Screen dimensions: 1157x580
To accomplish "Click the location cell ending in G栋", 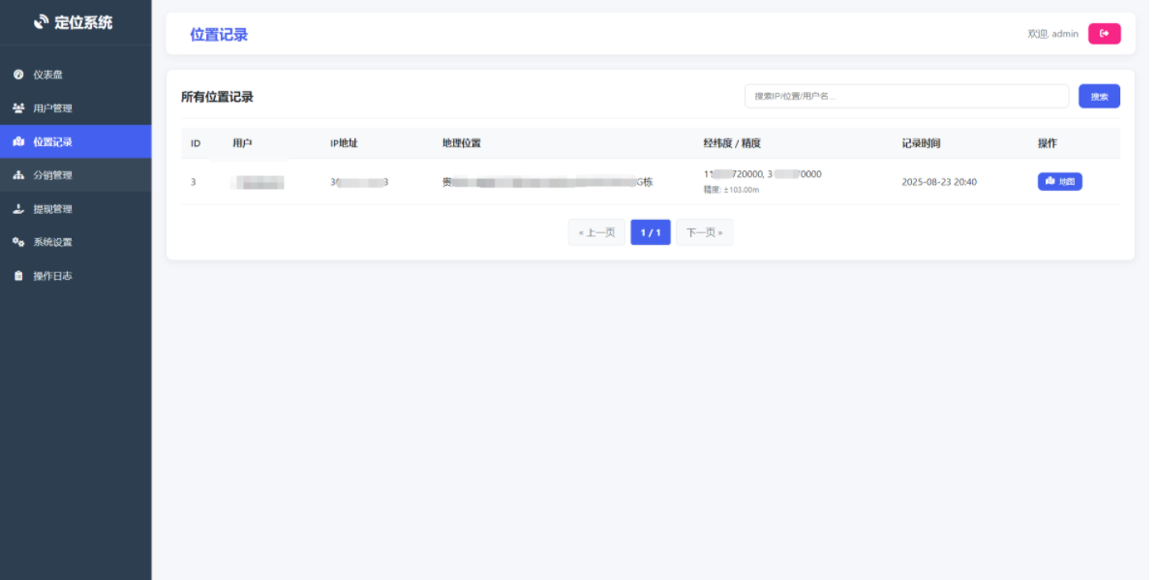I will [x=547, y=181].
